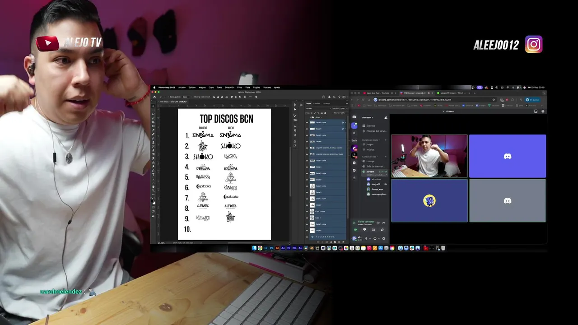
Task: Open Discord direct messages home icon
Action: 354,117
